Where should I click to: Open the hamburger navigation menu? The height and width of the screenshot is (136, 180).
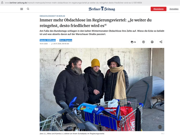[22, 9]
